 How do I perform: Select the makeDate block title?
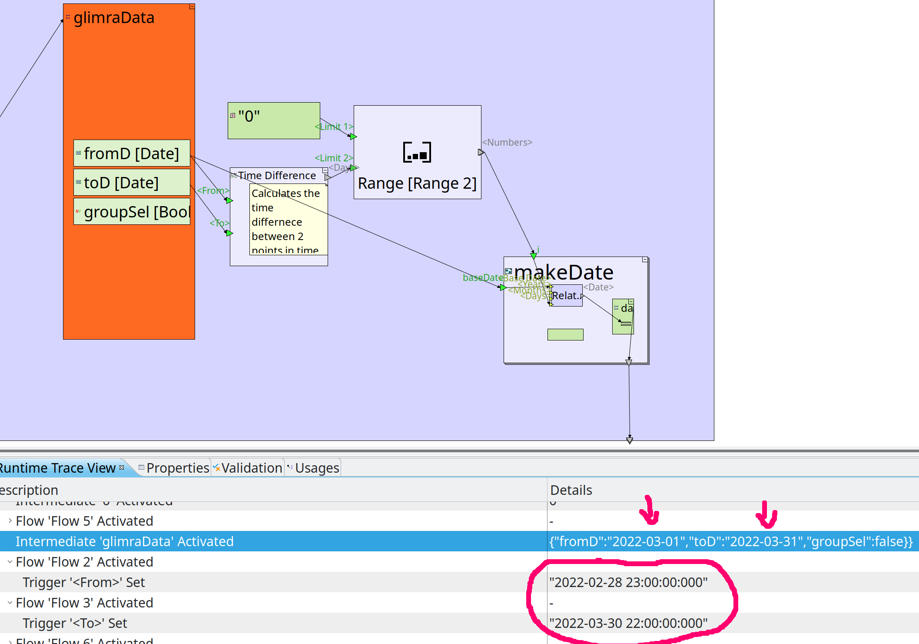tap(564, 272)
